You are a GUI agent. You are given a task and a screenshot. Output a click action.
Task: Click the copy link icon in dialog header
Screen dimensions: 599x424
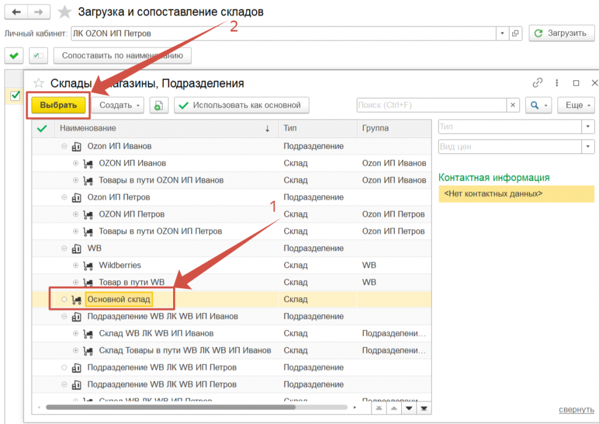(x=538, y=83)
